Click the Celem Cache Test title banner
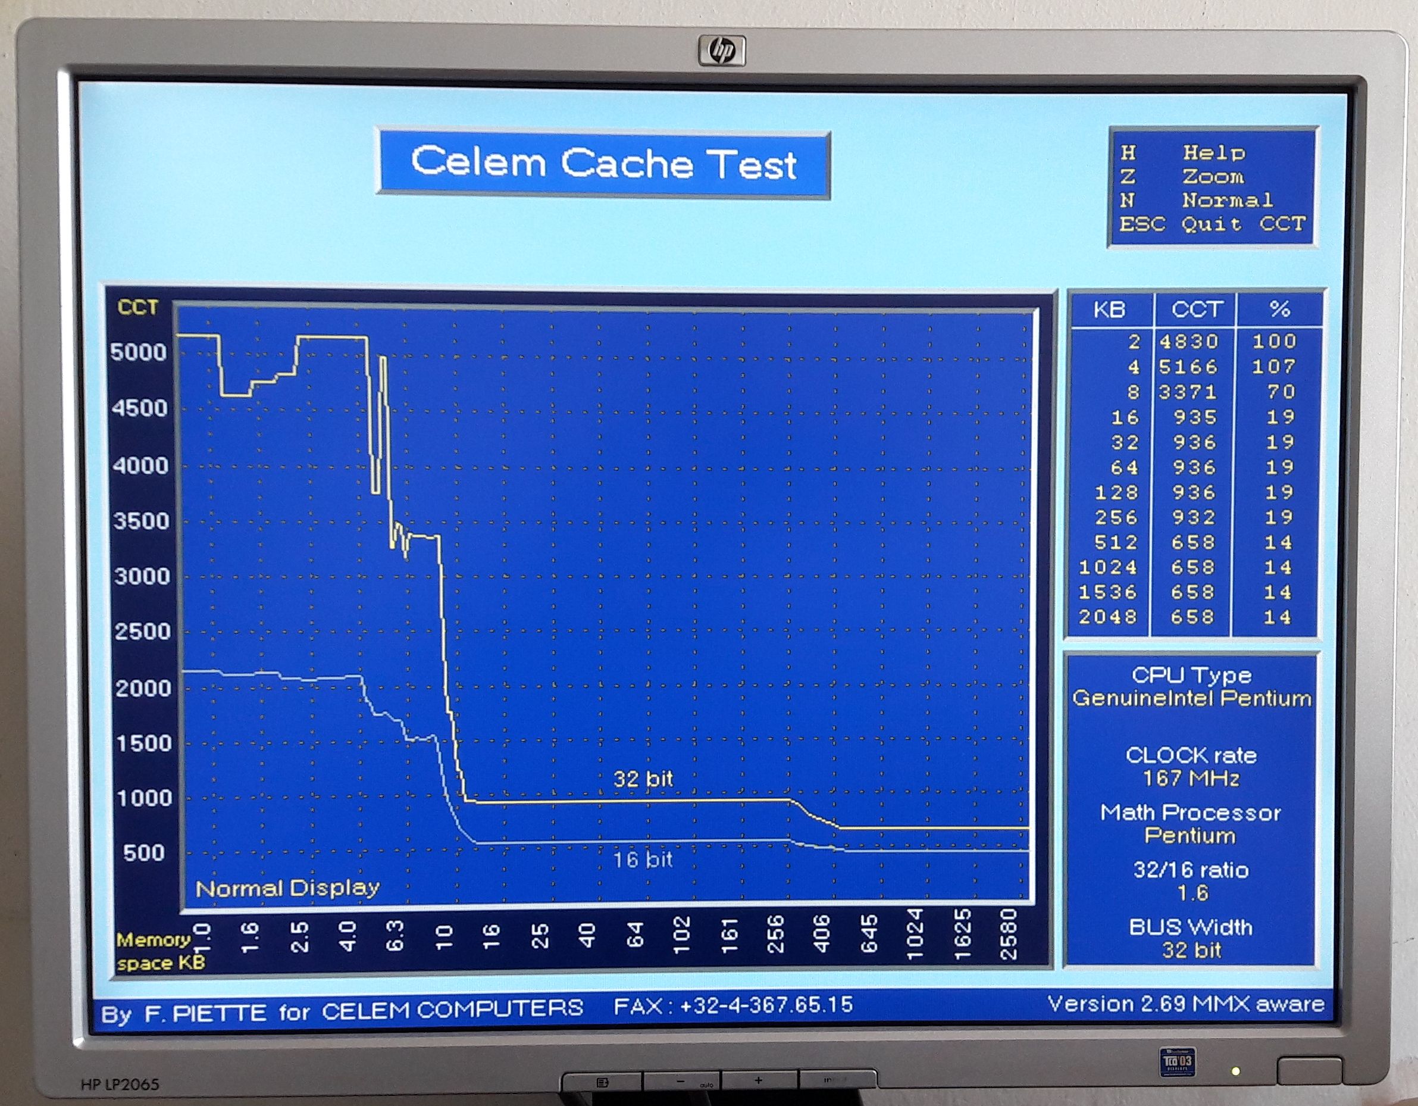 [603, 163]
